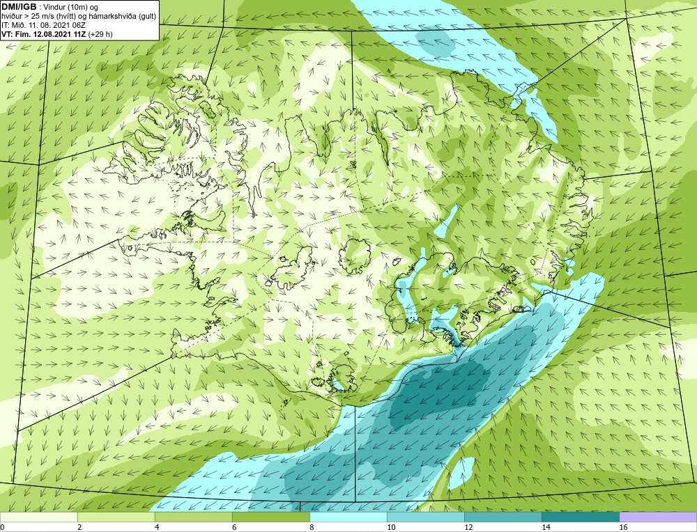Click the legend label "8"

coord(312,527)
